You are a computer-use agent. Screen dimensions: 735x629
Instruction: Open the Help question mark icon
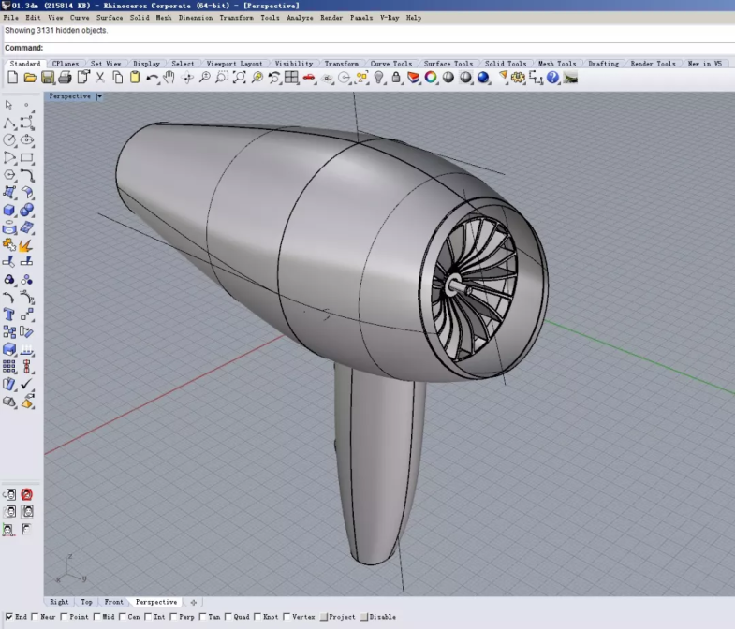point(552,78)
